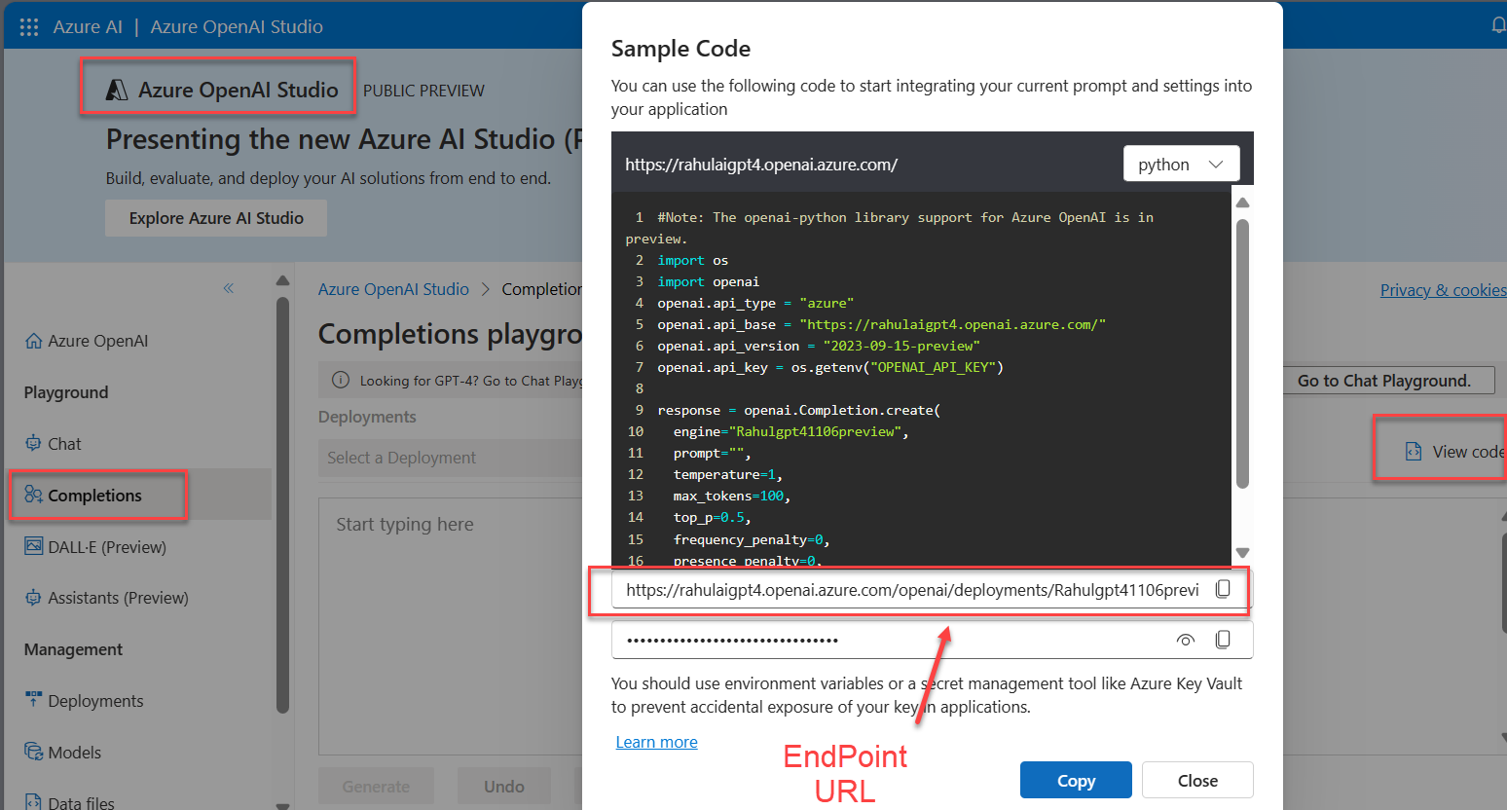Click the 'max_tokens=100' code line
This screenshot has height=810, width=1507.
731,496
